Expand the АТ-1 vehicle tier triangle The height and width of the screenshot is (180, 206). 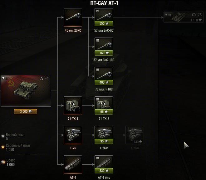click(3, 78)
